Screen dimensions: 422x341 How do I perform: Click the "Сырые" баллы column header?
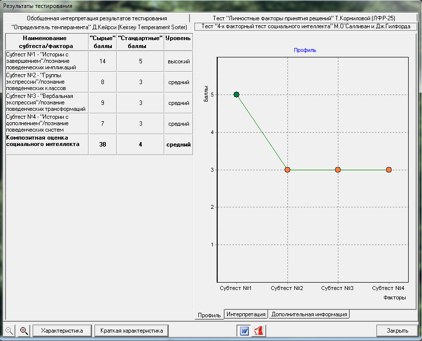click(102, 42)
